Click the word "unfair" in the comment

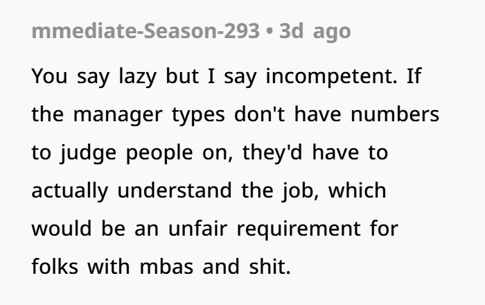coord(197,228)
